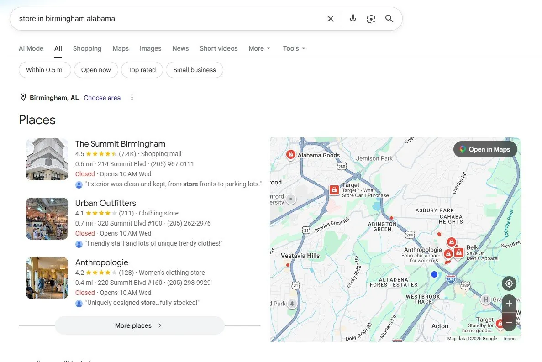Click the Vestavia Hills label on the map

(x=300, y=256)
